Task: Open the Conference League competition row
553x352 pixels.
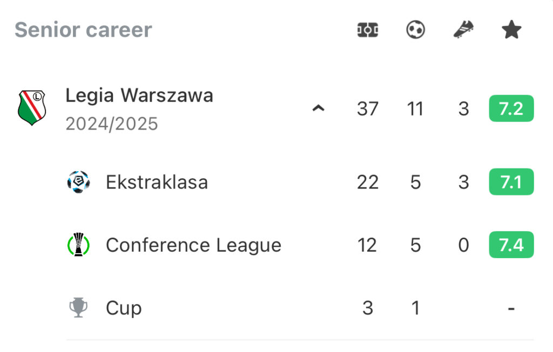Action: (300, 245)
